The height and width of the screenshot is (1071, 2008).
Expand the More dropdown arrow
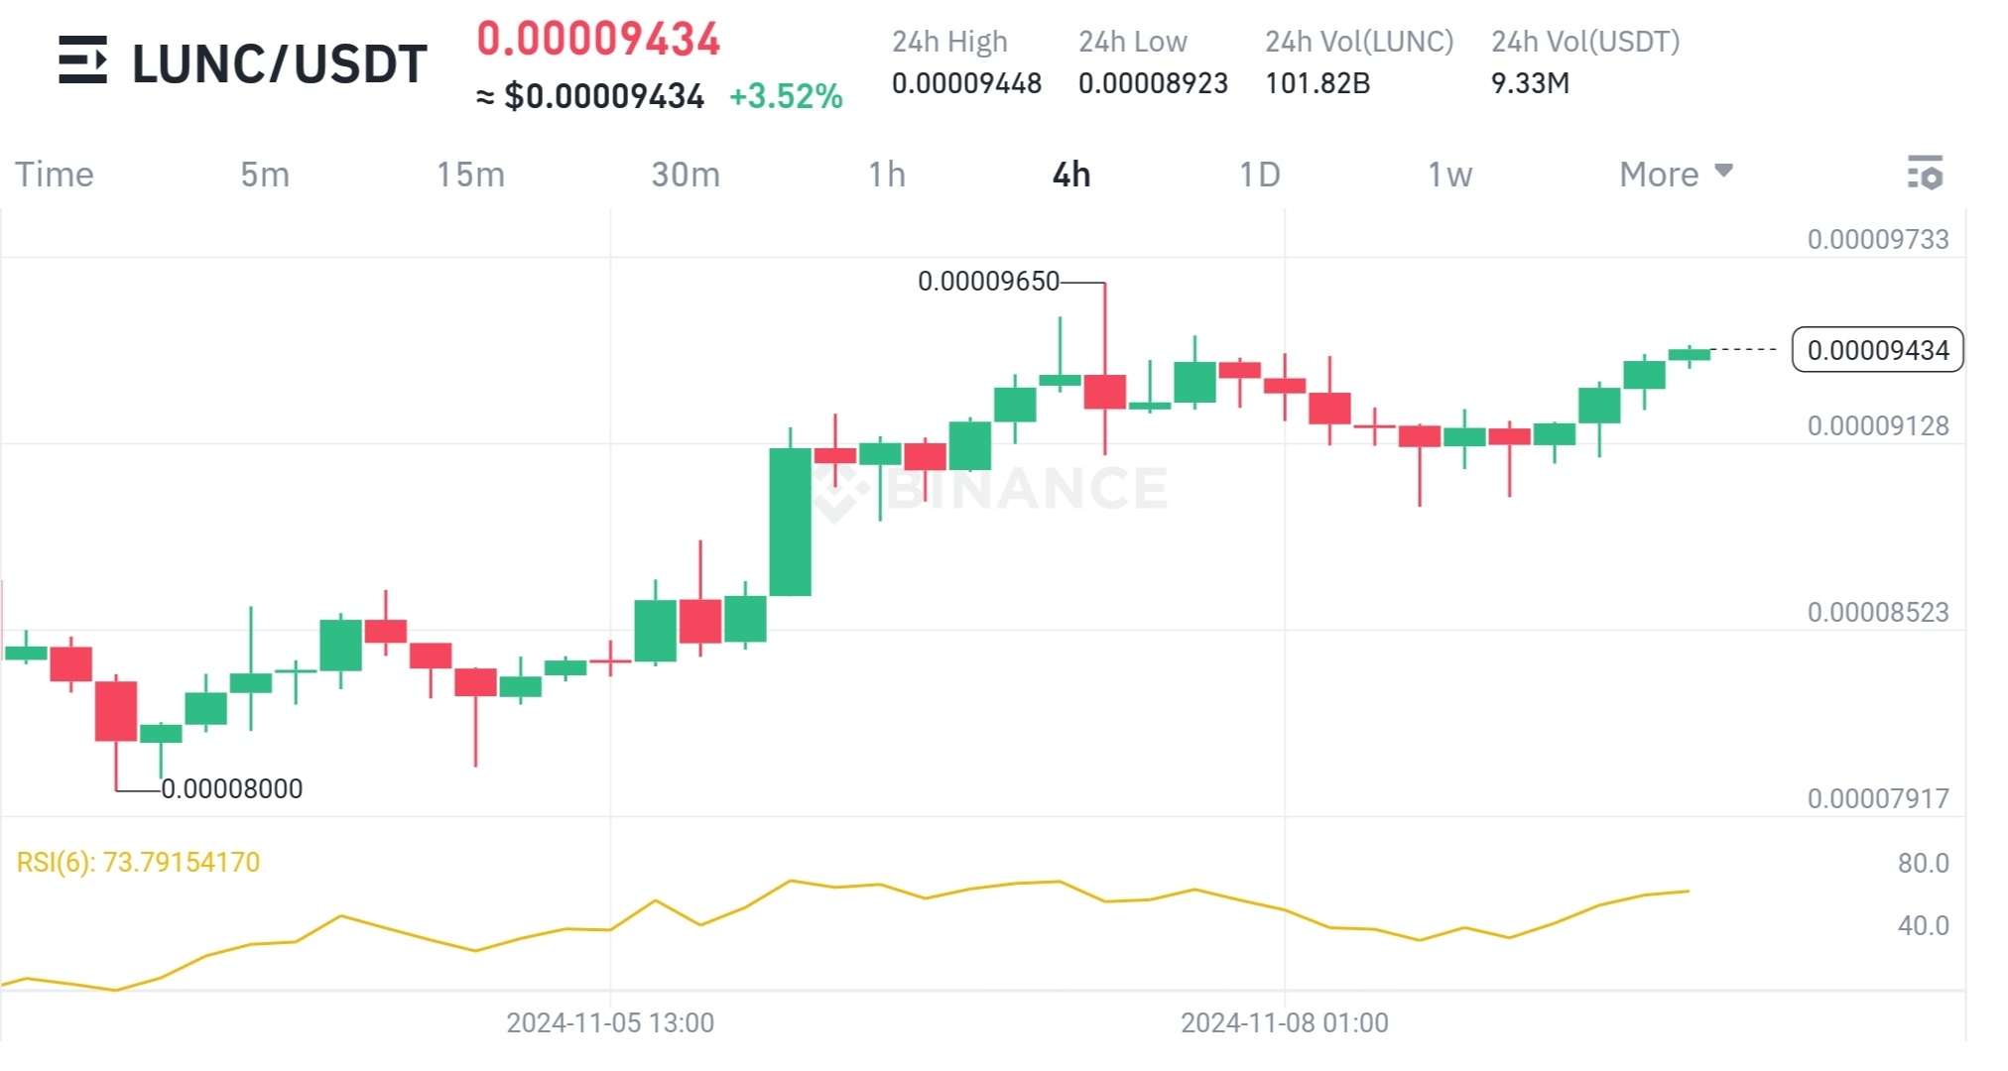pyautogui.click(x=1723, y=172)
